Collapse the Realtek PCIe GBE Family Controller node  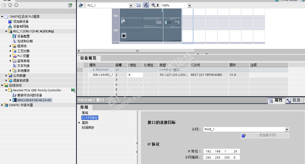tap(6, 90)
